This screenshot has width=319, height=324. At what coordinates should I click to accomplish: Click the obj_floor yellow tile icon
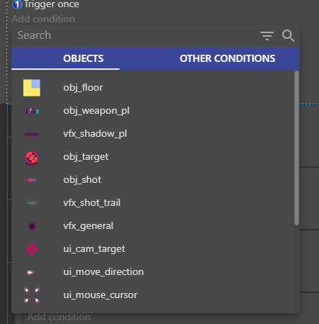(32, 88)
